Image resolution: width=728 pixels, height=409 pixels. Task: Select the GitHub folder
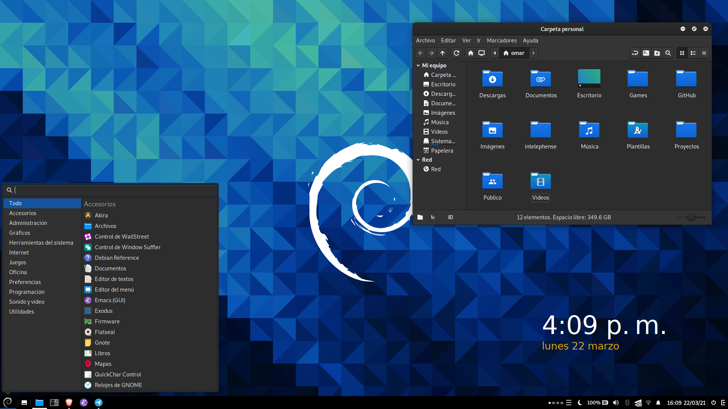[x=687, y=79]
